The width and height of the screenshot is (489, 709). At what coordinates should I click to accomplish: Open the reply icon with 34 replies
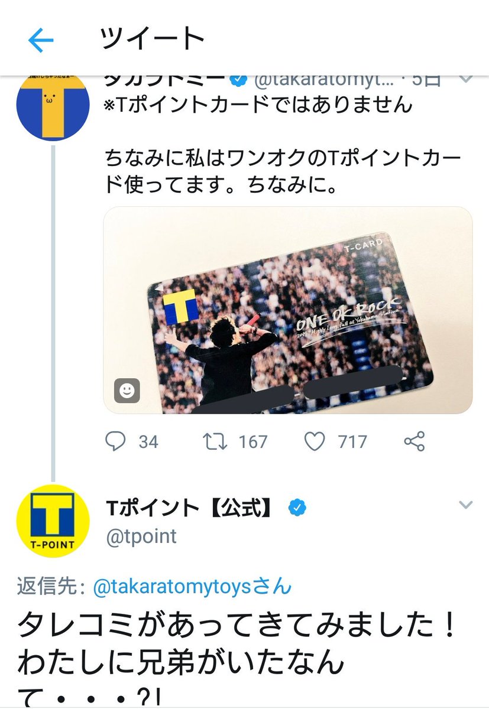click(115, 441)
